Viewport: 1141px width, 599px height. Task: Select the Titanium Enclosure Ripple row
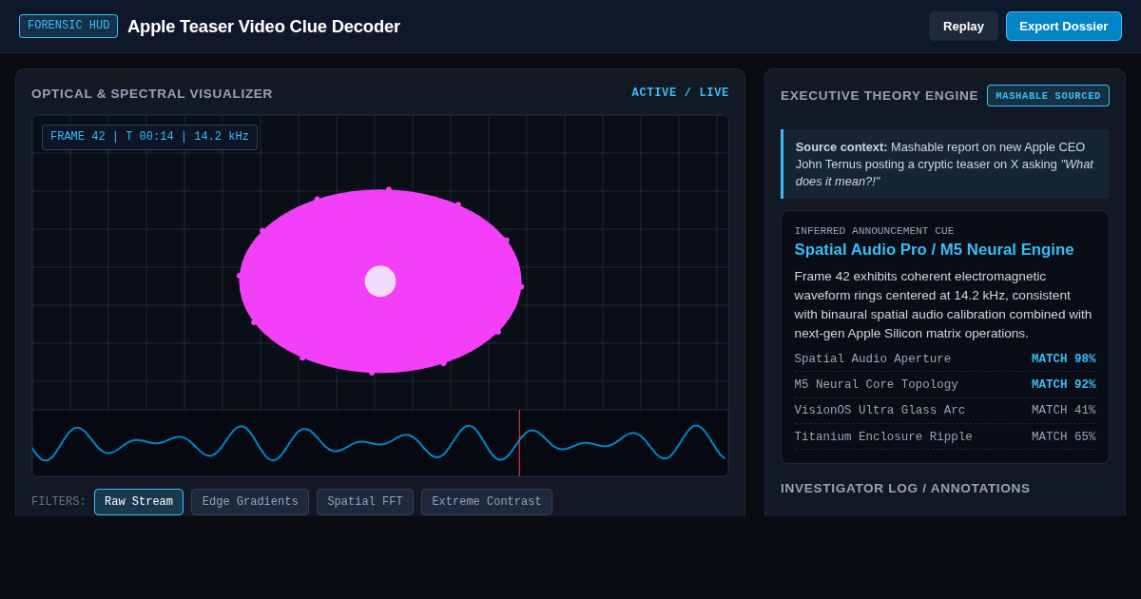[945, 437]
